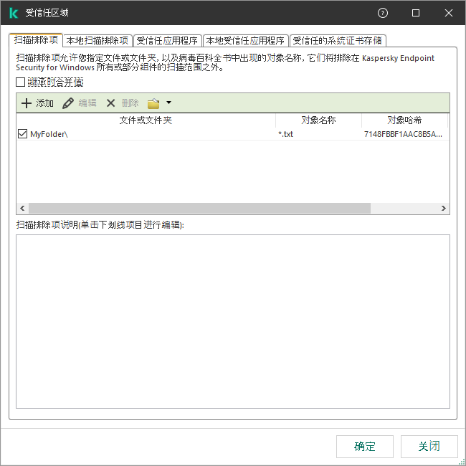The height and width of the screenshot is (466, 466).
Task: Click the 删除 label in the toolbar
Action: pos(130,103)
